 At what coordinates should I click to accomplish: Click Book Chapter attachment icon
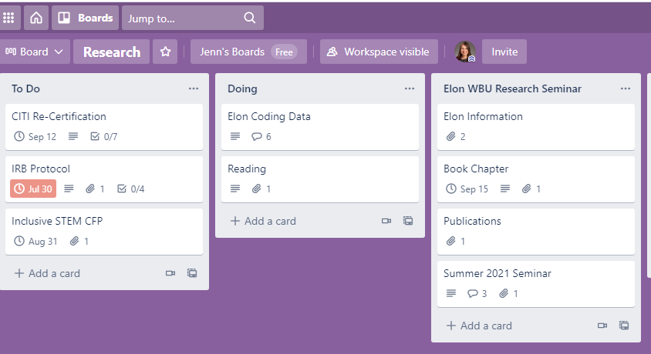pos(527,189)
